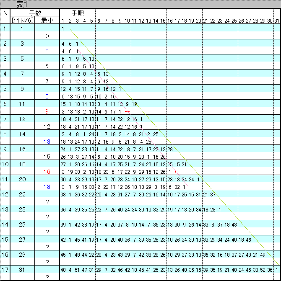
Task: Click the 最小 column header
Action: pos(47,21)
